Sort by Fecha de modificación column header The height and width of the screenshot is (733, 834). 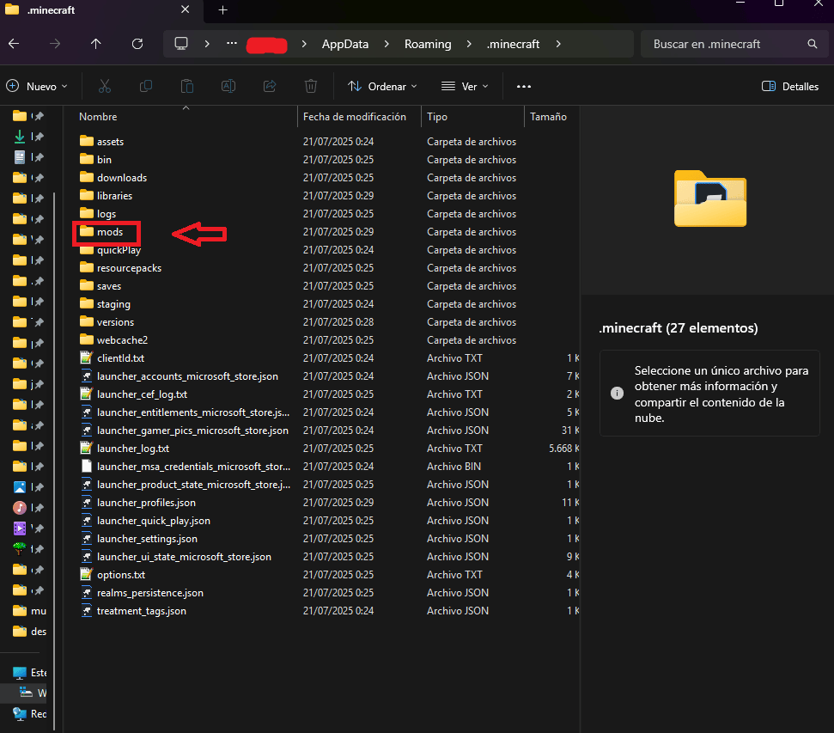354,117
